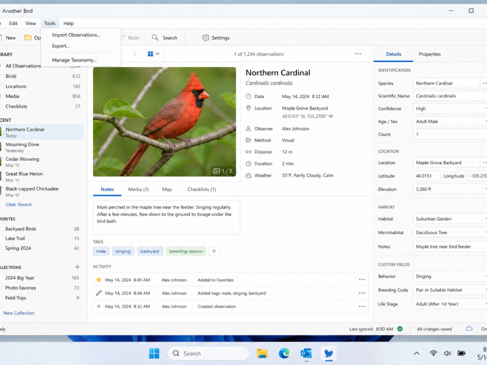This screenshot has height=365, width=487.
Task: Open the Confidence dropdown showing High
Action: (450, 109)
